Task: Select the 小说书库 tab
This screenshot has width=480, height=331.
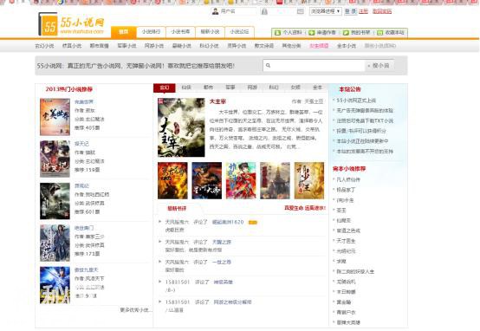Action: pyautogui.click(x=180, y=32)
